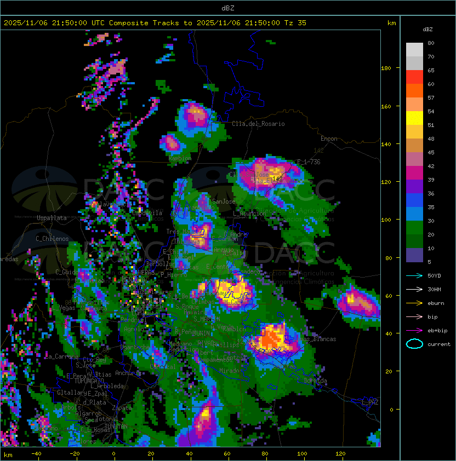The image size is (456, 461).
Task: Click the pink bip arrow in legend
Action: point(414,317)
